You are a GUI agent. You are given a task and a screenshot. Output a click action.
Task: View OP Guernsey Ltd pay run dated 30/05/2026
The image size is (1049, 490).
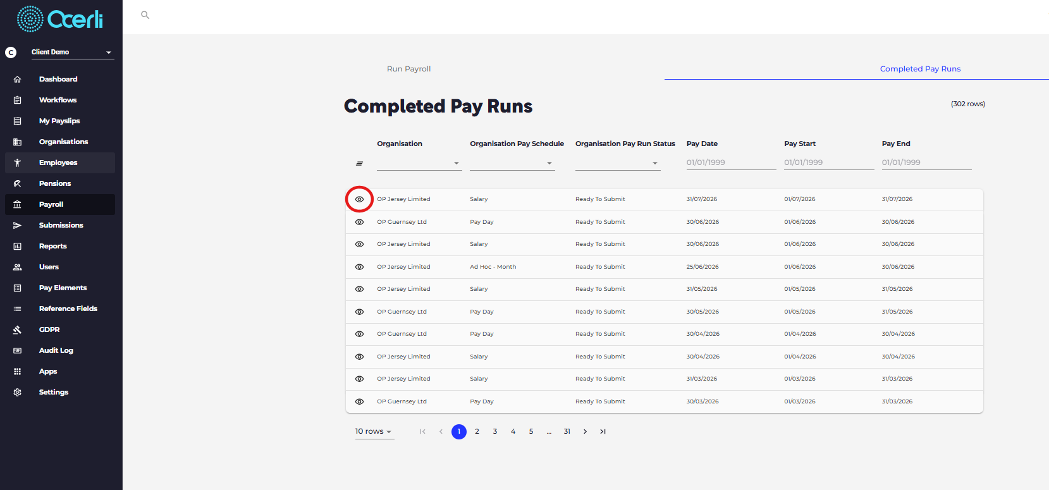[x=359, y=312]
